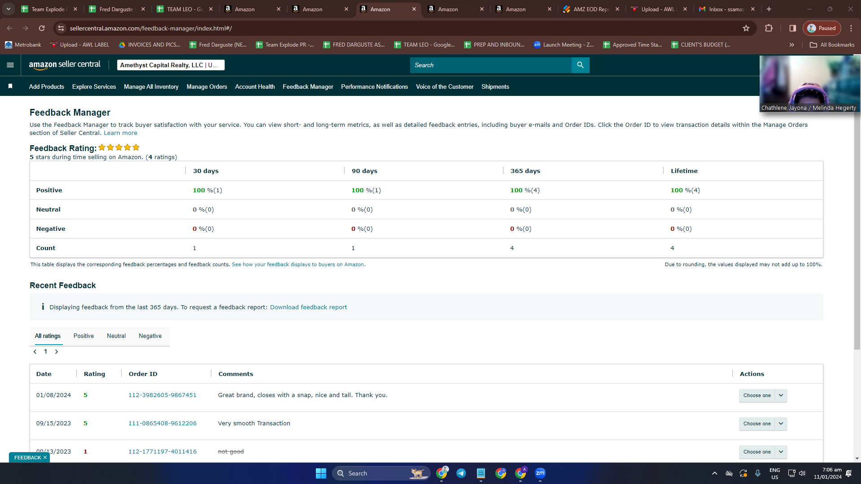Click the search magnifier button
861x484 pixels.
point(580,65)
